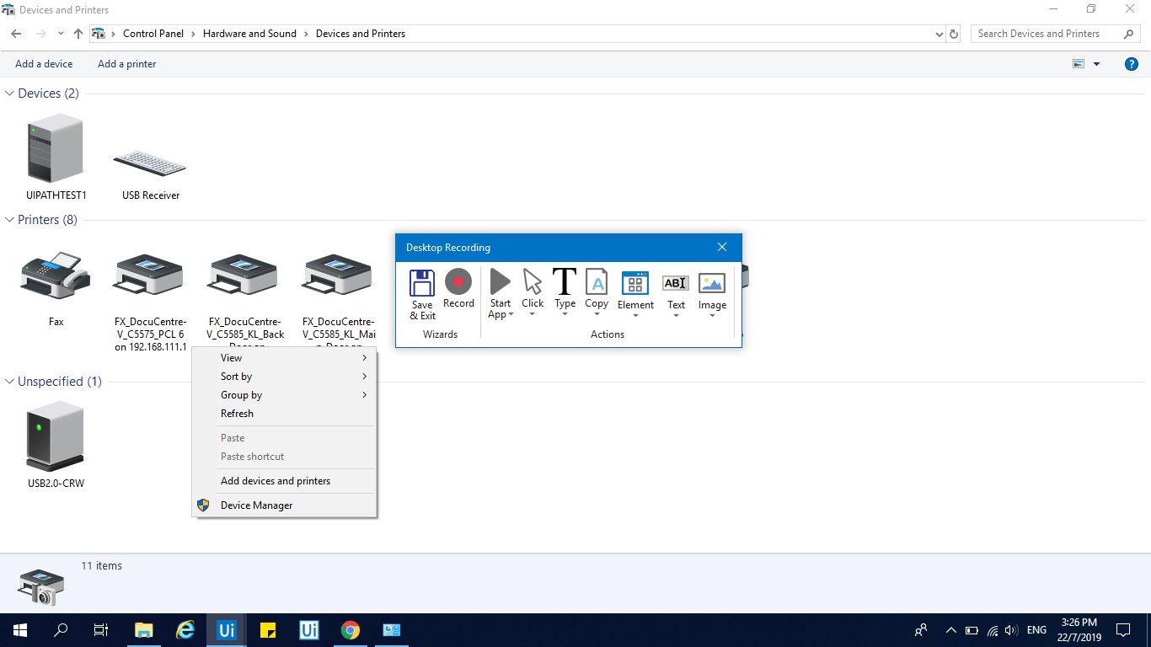
Task: Expand the Element action dropdown arrow
Action: pos(635,316)
